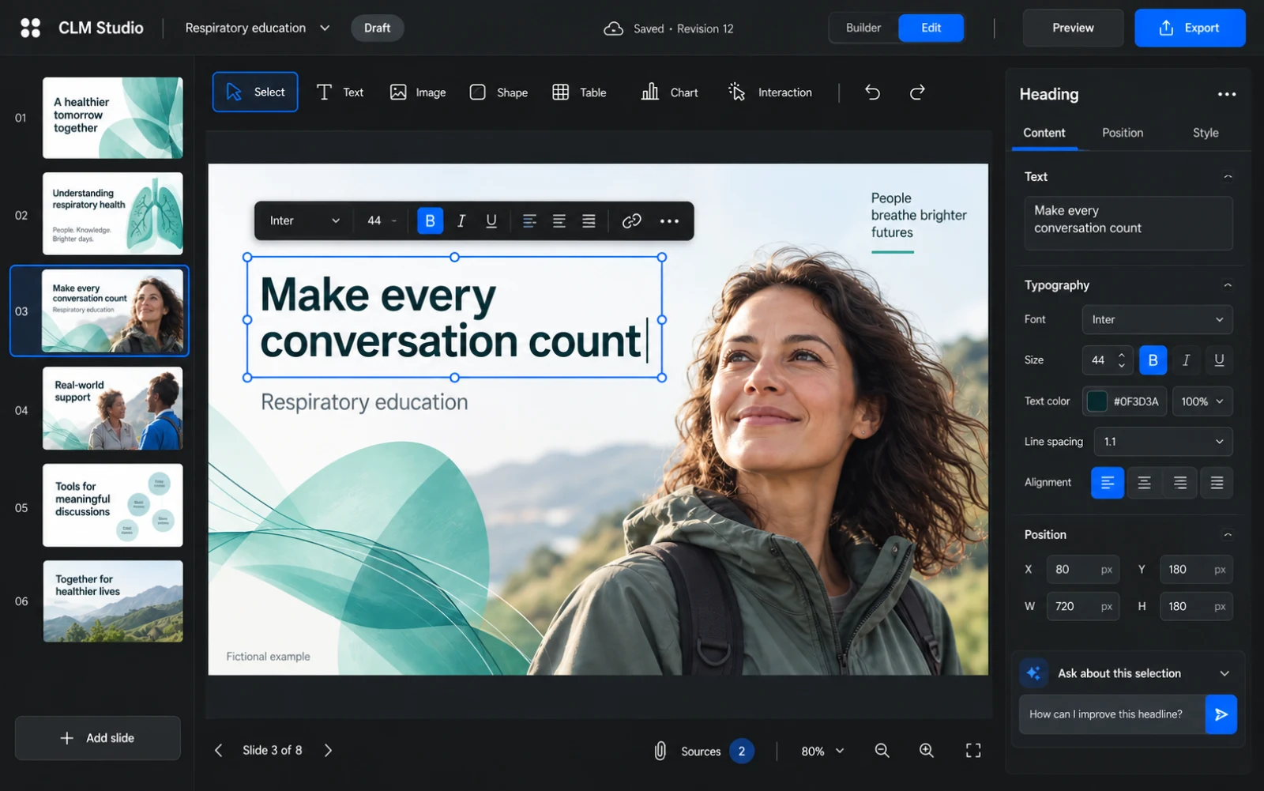Switch to Builder mode
This screenshot has height=791, width=1264.
pos(863,28)
